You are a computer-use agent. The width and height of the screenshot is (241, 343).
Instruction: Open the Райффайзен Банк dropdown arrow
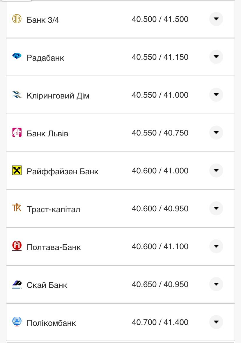pos(216,171)
